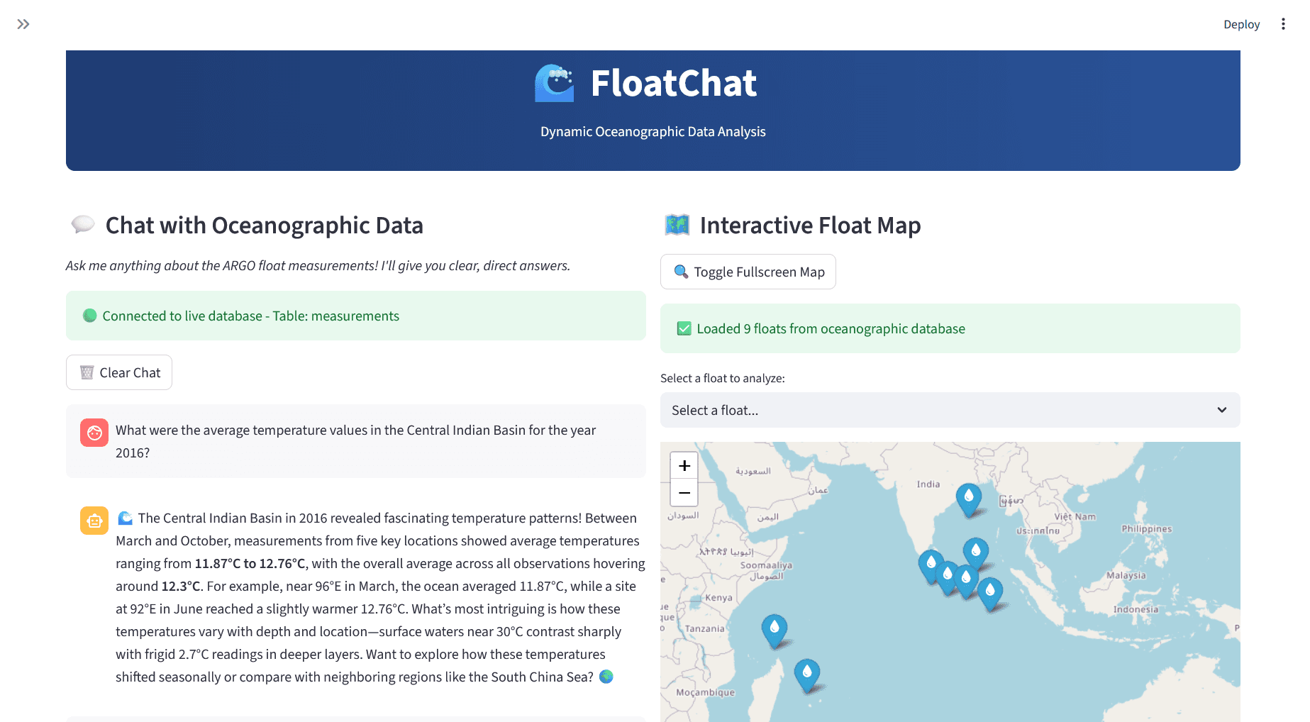Click the green checkmark icon in floats banner
Screen dimensions: 1310x722
684,328
